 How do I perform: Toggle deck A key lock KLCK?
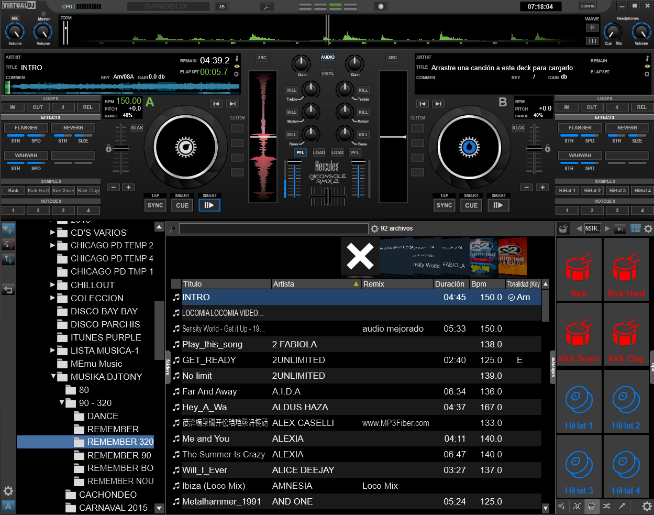137,128
